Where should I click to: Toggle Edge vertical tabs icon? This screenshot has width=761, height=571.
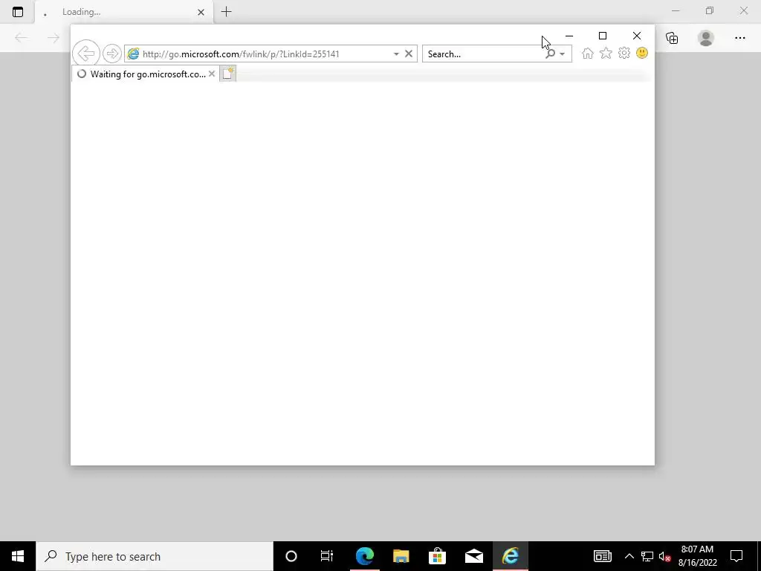18,12
